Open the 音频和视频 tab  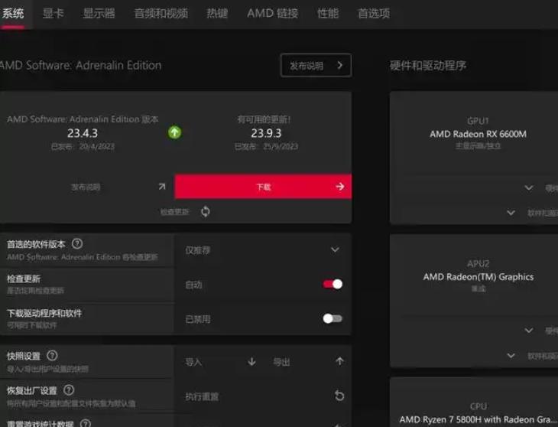[161, 14]
